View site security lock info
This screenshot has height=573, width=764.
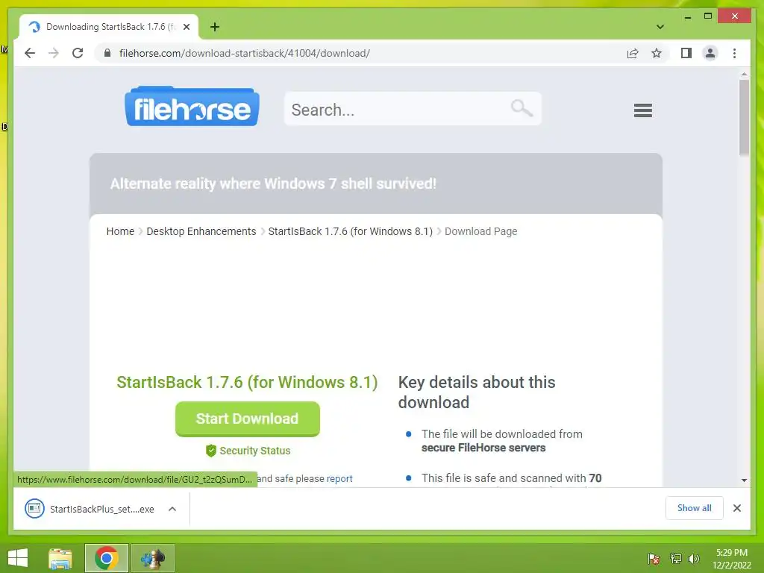pyautogui.click(x=107, y=53)
